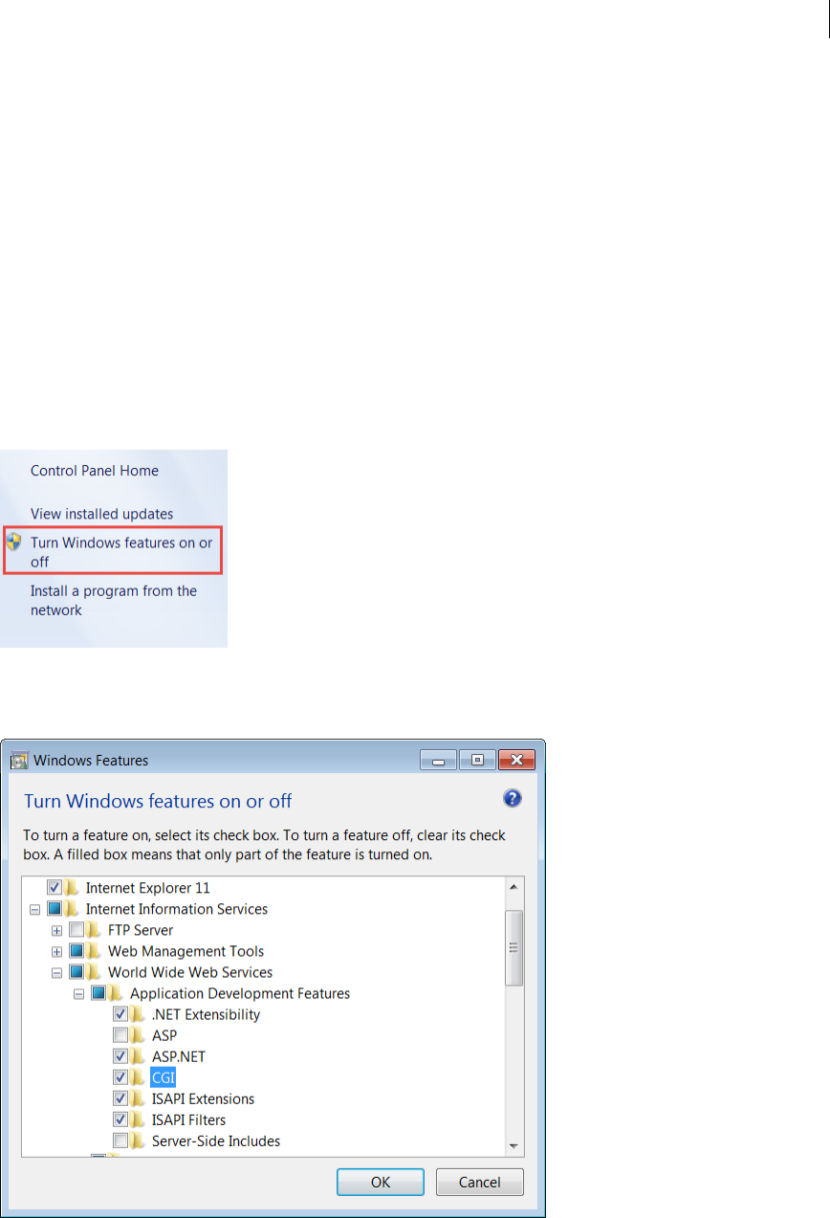This screenshot has width=830, height=1218.
Task: Select ASP.NET label in feature tree
Action: point(179,1056)
